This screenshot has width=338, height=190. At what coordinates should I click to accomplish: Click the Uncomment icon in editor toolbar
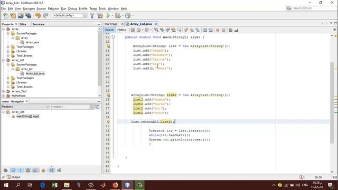(236, 30)
